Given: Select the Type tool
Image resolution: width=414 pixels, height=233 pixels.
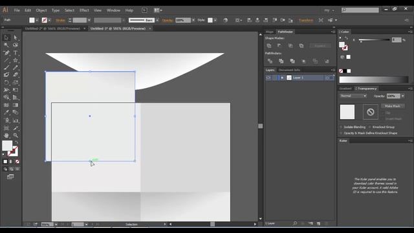Looking at the screenshot, I should pyautogui.click(x=16, y=53).
